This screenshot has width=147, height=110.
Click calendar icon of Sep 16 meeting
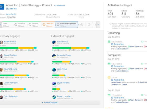(109, 95)
